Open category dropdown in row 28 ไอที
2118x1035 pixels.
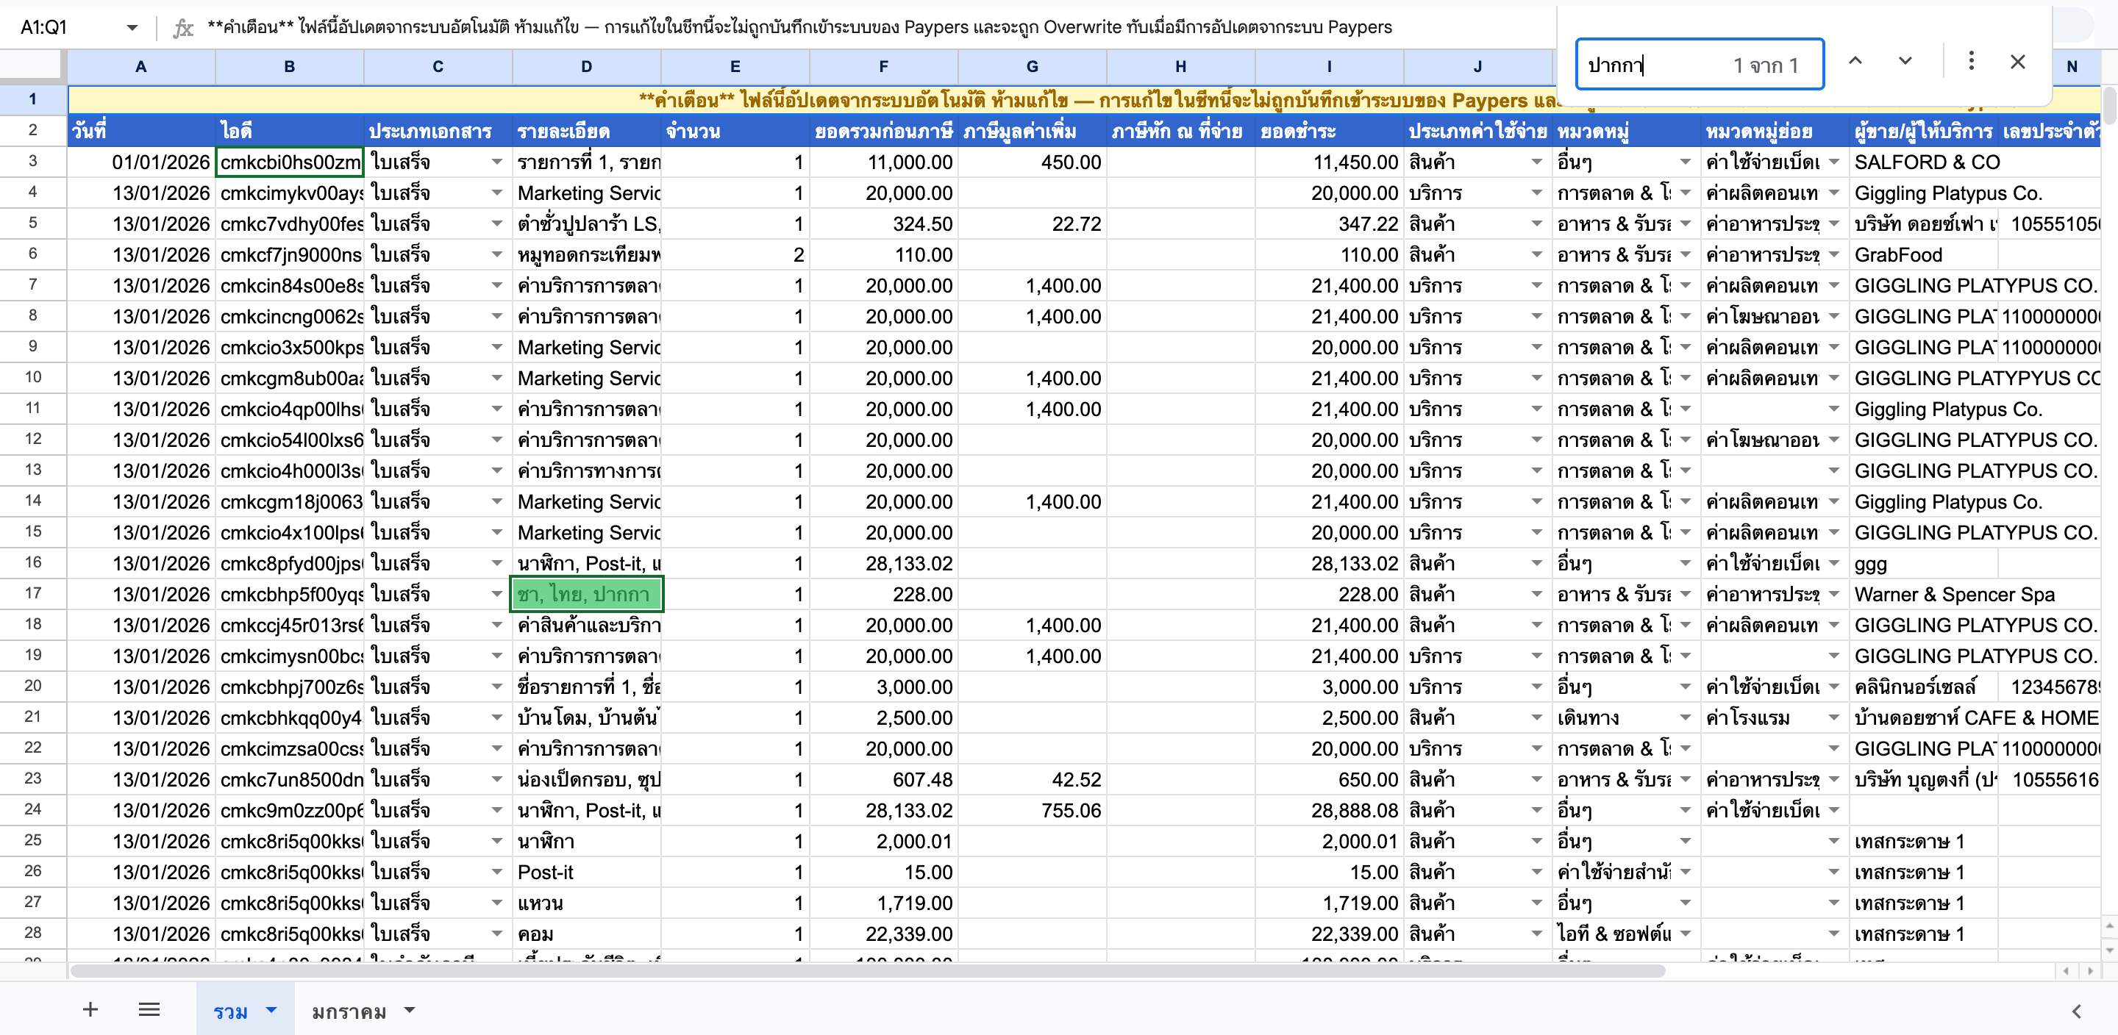(1685, 934)
